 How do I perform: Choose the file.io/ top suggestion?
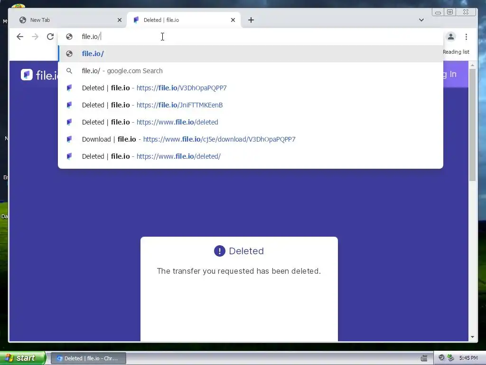point(251,54)
